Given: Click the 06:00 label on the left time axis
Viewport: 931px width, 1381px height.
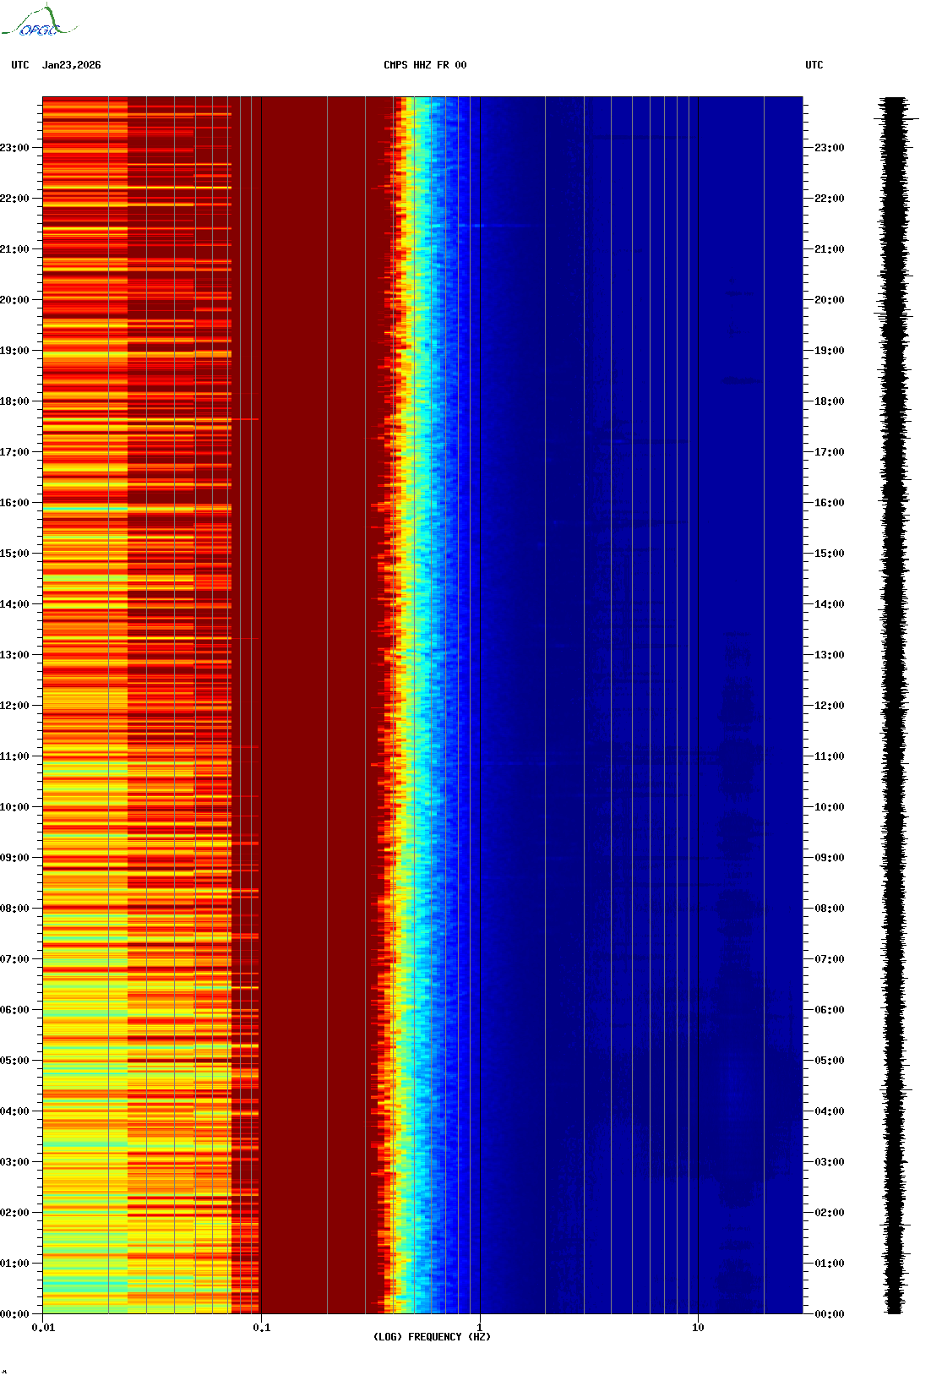Looking at the screenshot, I should (14, 1010).
